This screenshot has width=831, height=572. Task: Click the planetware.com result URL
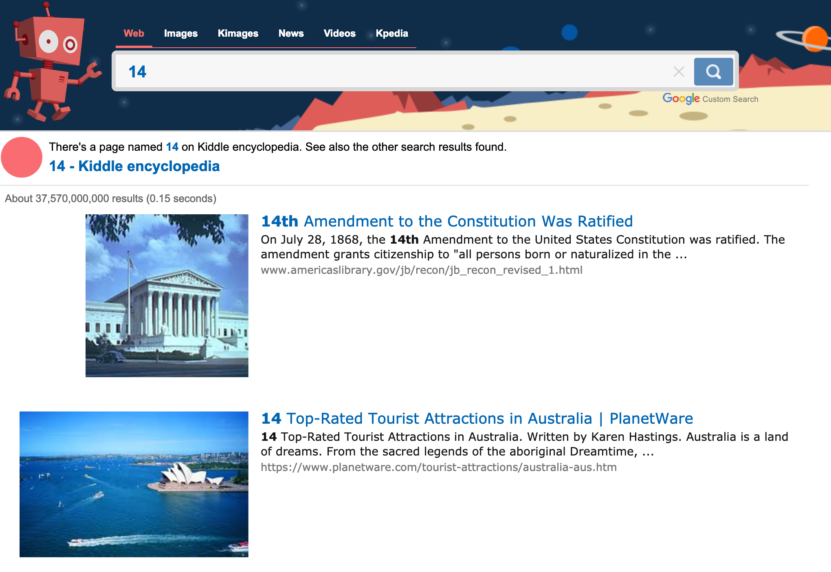click(x=438, y=467)
